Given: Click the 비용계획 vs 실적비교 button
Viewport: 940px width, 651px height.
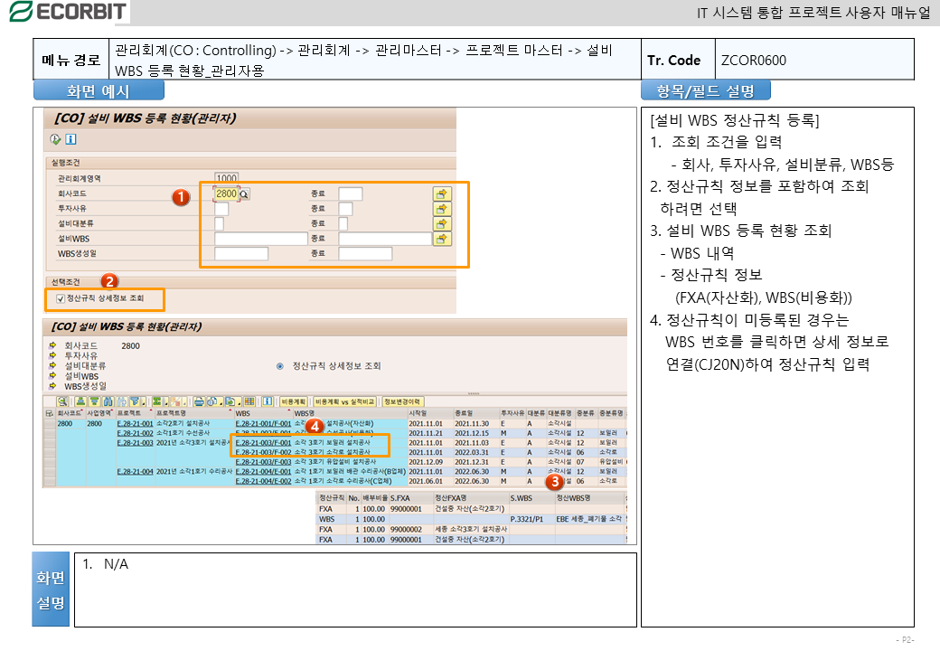Looking at the screenshot, I should pyautogui.click(x=344, y=401).
